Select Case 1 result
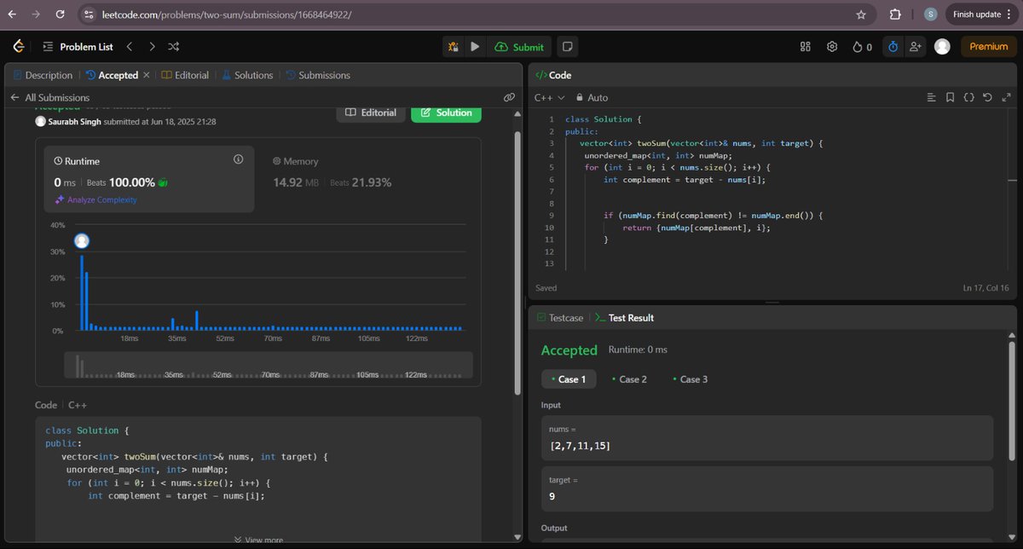1023x549 pixels. tap(568, 379)
